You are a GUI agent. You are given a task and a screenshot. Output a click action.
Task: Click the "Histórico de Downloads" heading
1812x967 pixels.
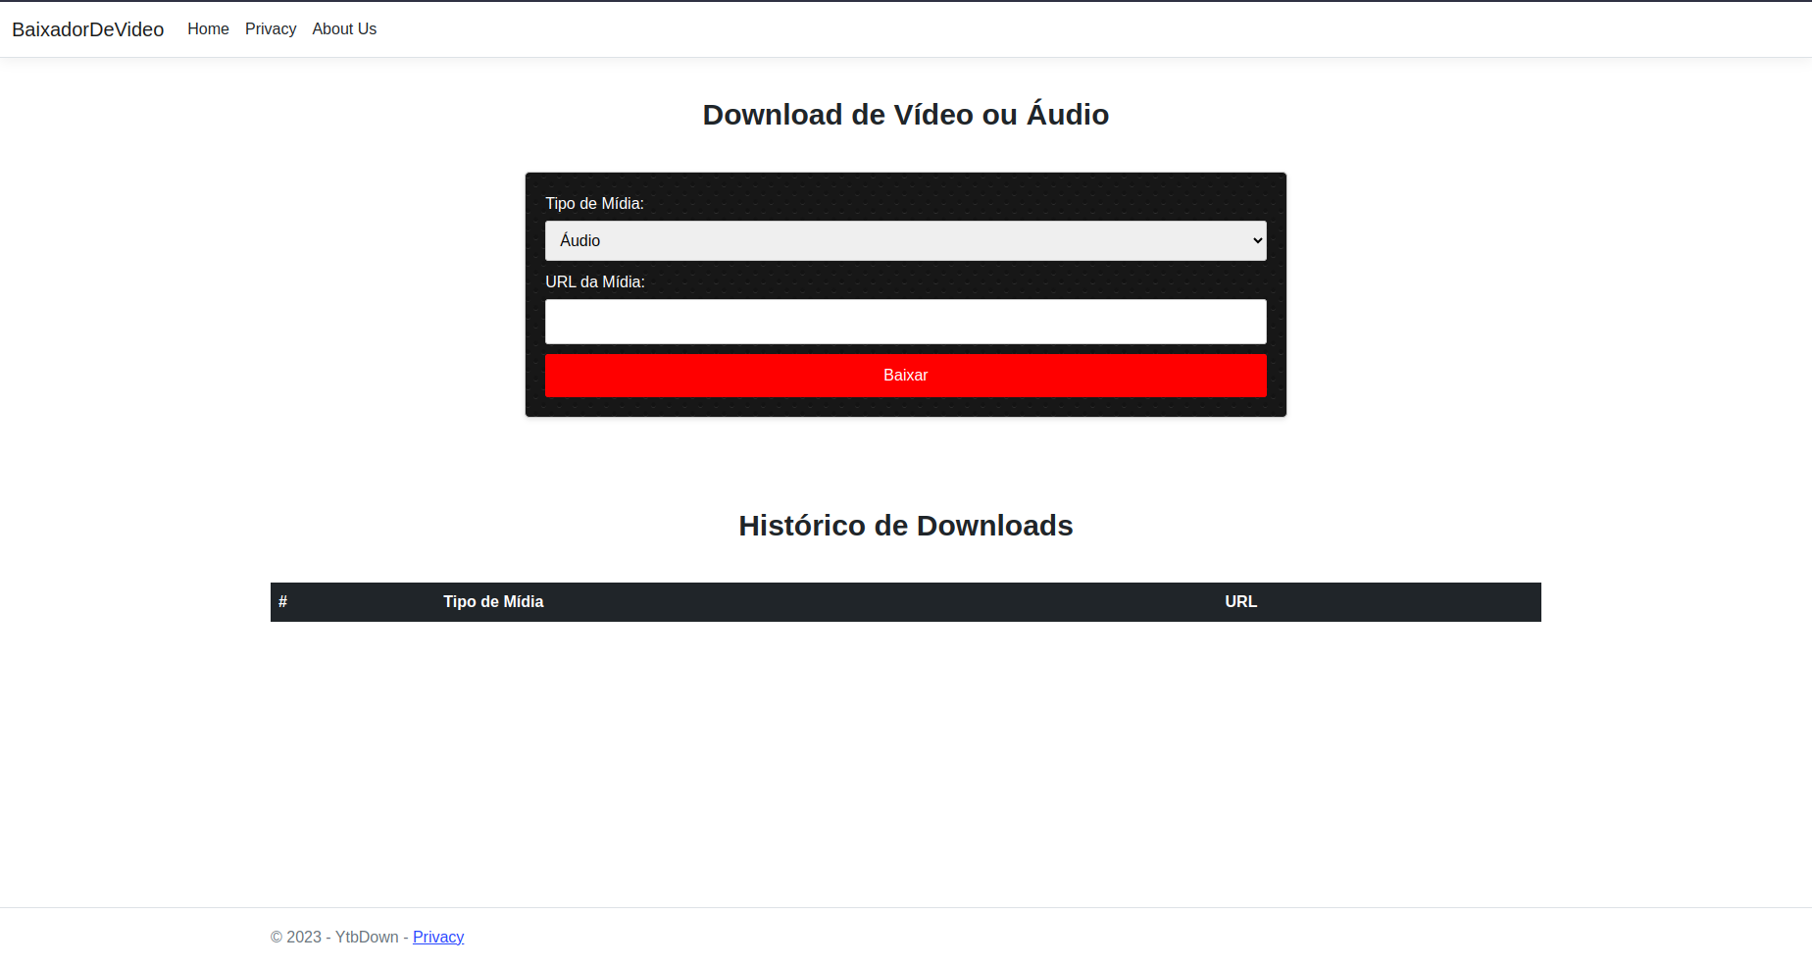[905, 526]
